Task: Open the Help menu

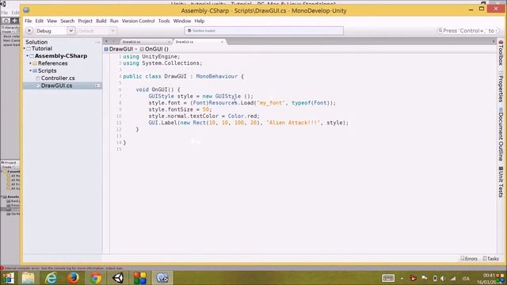Action: pos(200,21)
